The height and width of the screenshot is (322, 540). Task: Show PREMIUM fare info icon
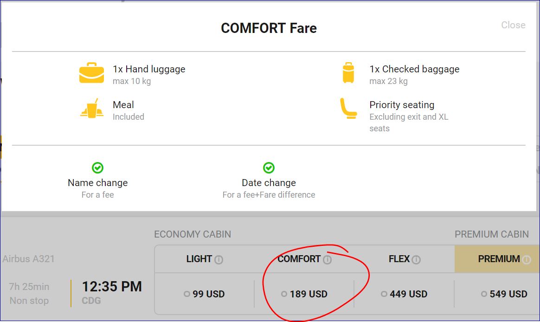526,260
